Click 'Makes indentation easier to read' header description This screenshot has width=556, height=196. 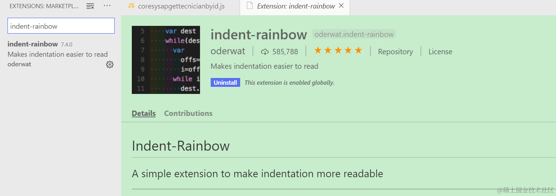click(264, 66)
